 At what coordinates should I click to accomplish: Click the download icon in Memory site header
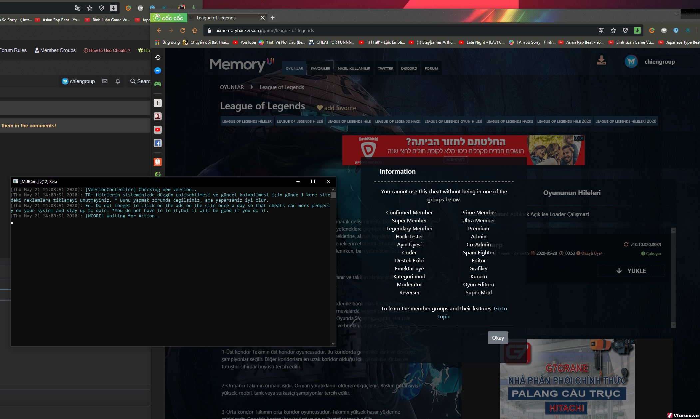pyautogui.click(x=601, y=60)
